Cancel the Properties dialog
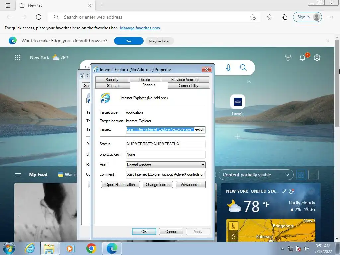This screenshot has width=340, height=255. [171, 231]
